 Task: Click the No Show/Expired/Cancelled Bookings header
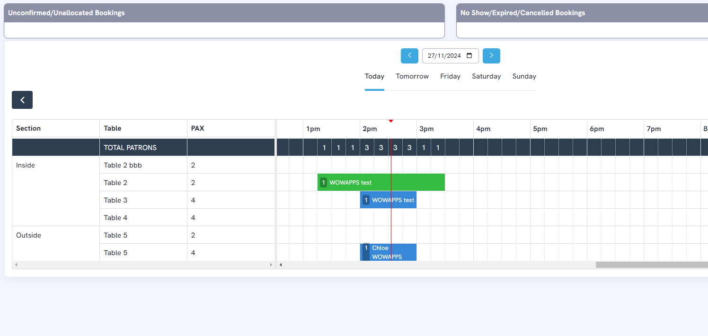pos(582,13)
